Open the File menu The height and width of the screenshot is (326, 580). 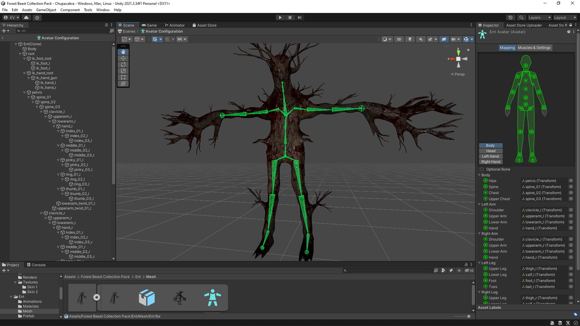tap(5, 10)
